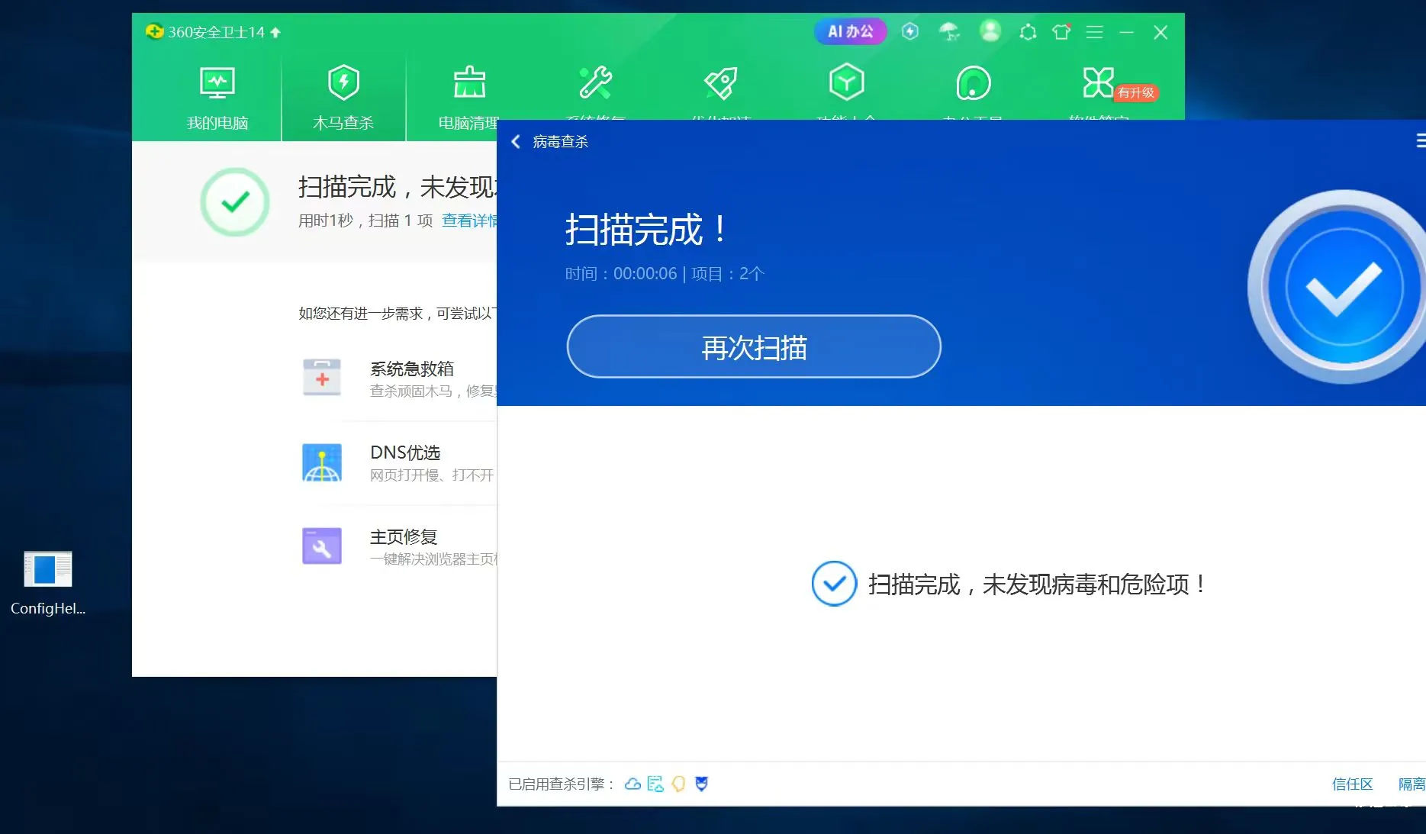1426x834 pixels.
Task: Click the 项目：2个 scan item count
Action: click(728, 274)
